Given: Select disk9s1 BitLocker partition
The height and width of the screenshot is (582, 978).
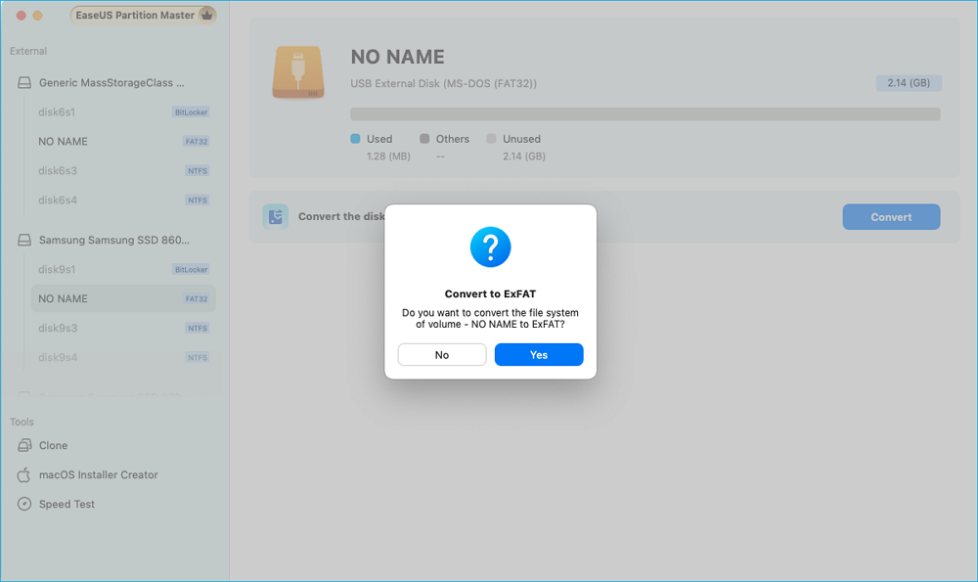Looking at the screenshot, I should pos(123,269).
